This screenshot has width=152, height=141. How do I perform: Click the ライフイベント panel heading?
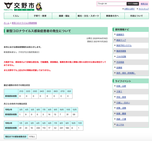[x=131, y=81]
